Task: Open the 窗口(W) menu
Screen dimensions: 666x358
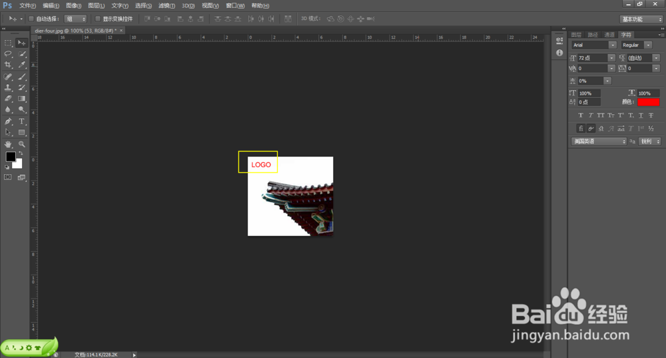Action: [x=235, y=5]
